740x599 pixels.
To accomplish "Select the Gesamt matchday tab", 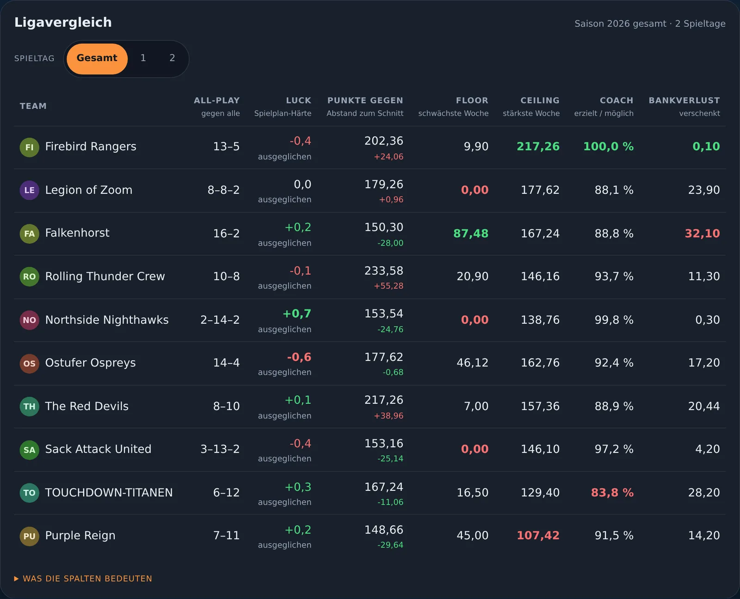I will click(x=97, y=59).
